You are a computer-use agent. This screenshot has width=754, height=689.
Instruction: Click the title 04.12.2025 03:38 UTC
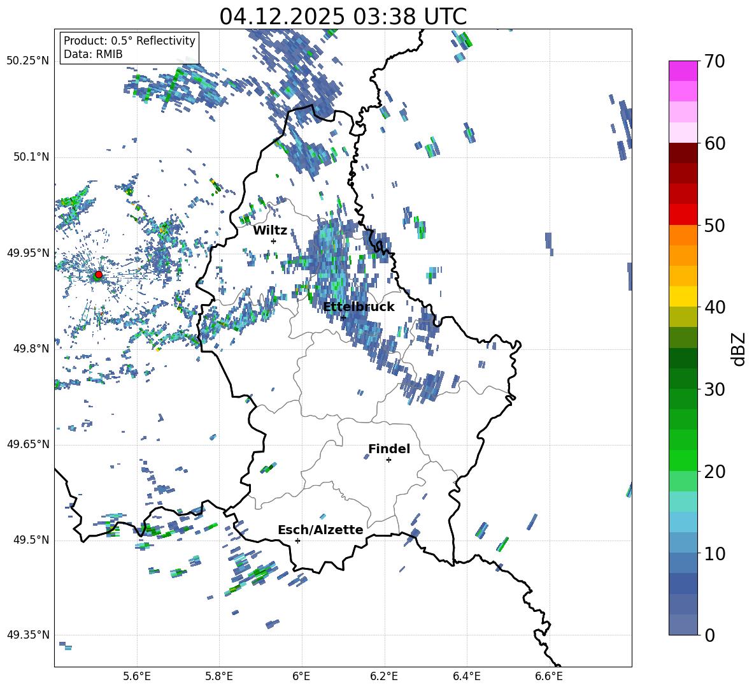[343, 17]
